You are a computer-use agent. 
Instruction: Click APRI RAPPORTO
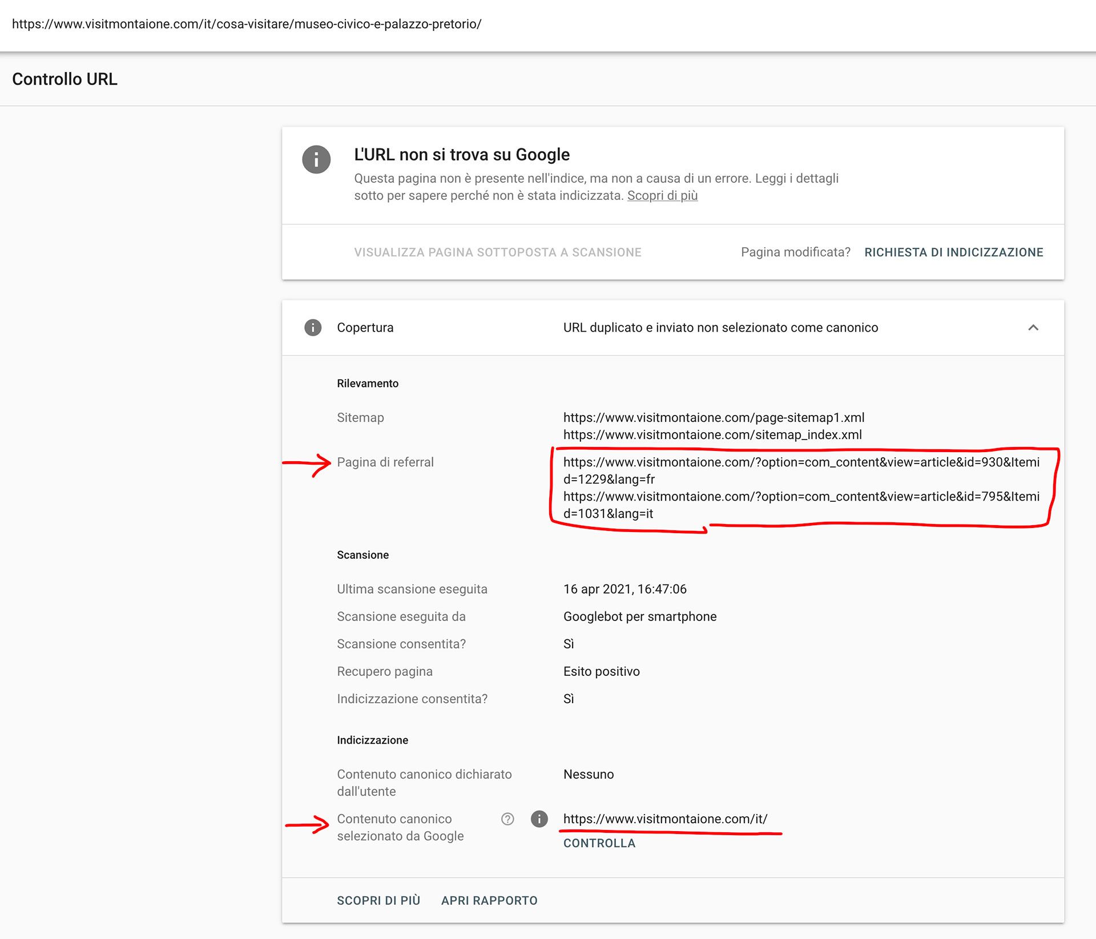[x=489, y=901]
